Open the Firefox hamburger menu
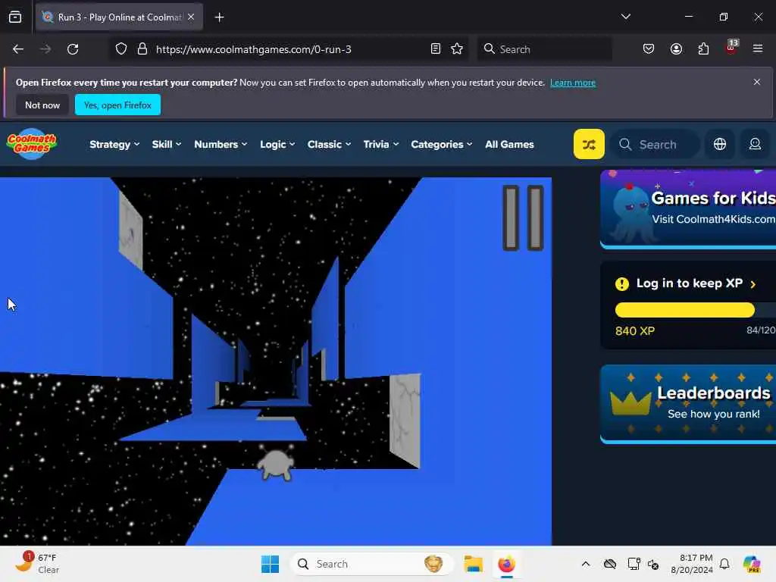The width and height of the screenshot is (776, 582). pyautogui.click(x=758, y=49)
